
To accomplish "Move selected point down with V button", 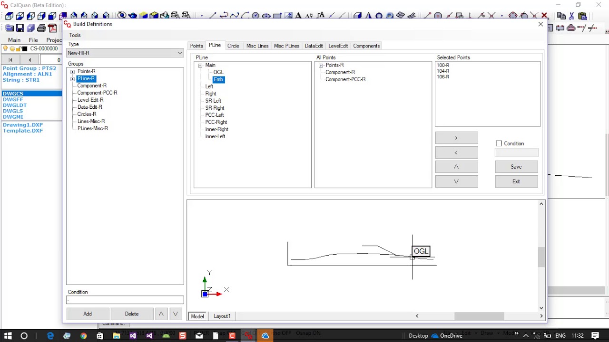I will (456, 181).
